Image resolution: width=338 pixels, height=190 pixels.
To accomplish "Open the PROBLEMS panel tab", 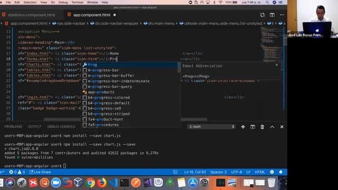I will [x=13, y=127].
